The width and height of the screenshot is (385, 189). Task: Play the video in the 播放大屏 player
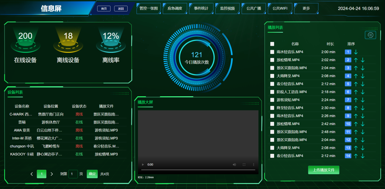(x=143, y=165)
